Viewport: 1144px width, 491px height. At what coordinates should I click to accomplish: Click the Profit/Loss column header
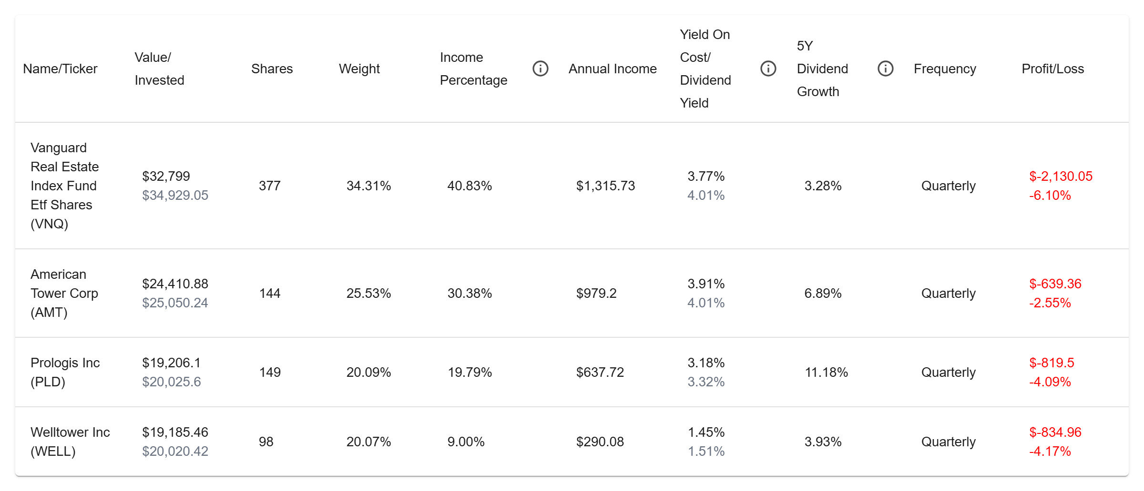pyautogui.click(x=1052, y=69)
